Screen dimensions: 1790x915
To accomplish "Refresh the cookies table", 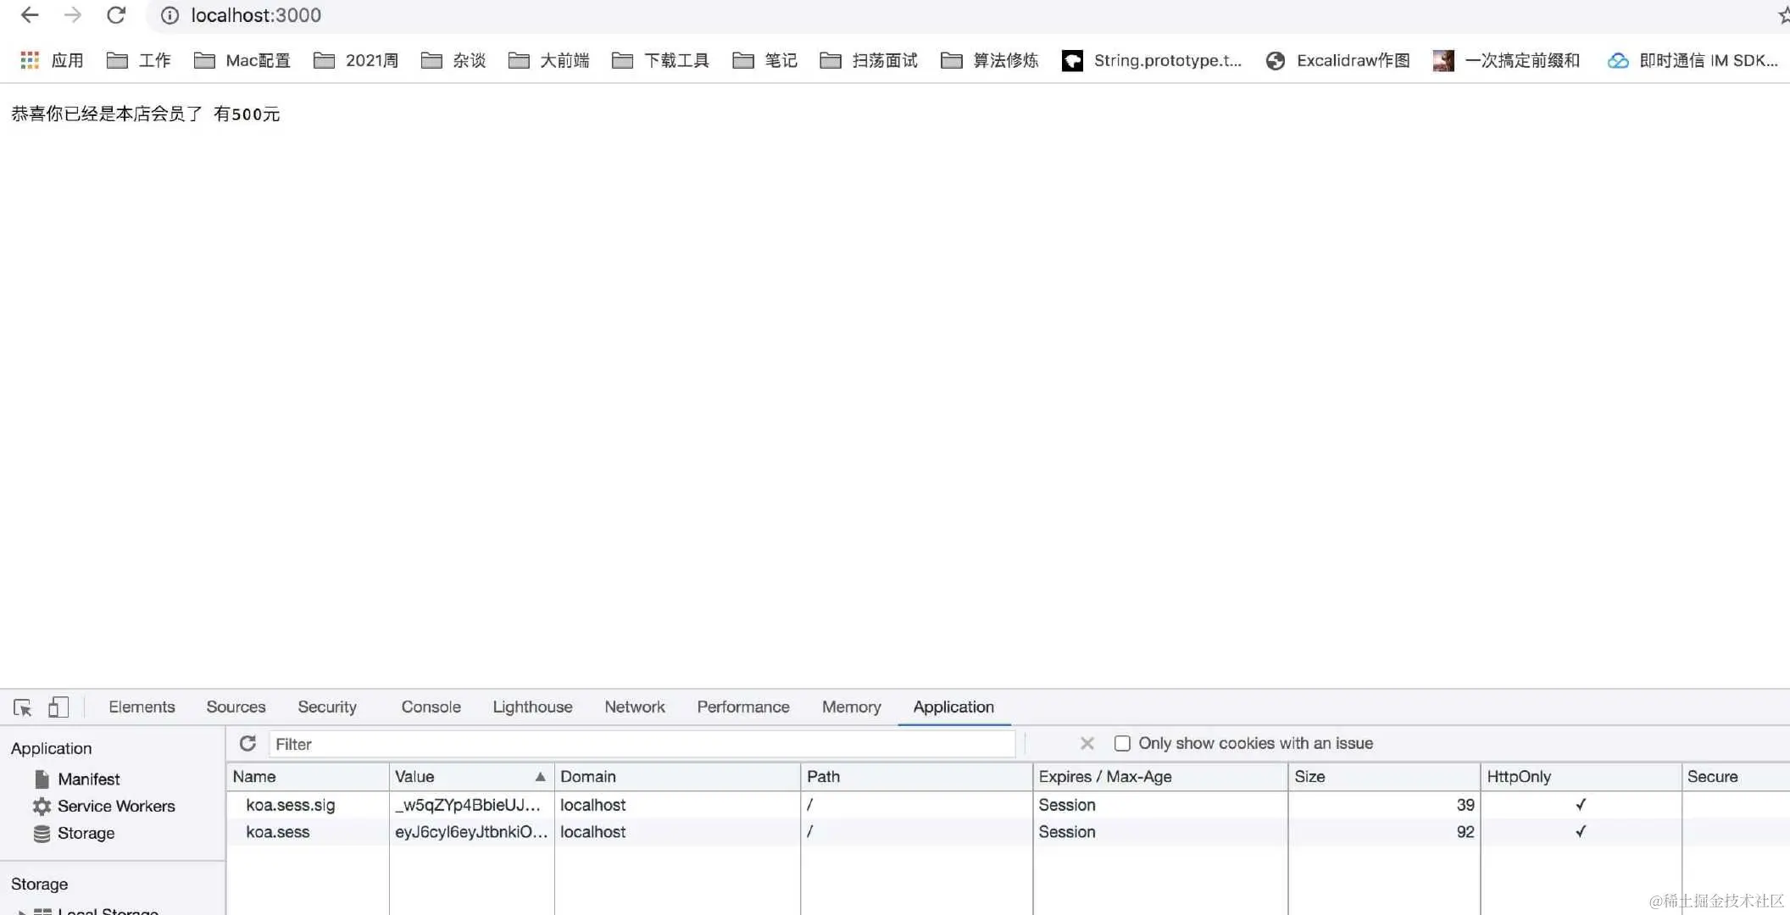I will pos(247,744).
